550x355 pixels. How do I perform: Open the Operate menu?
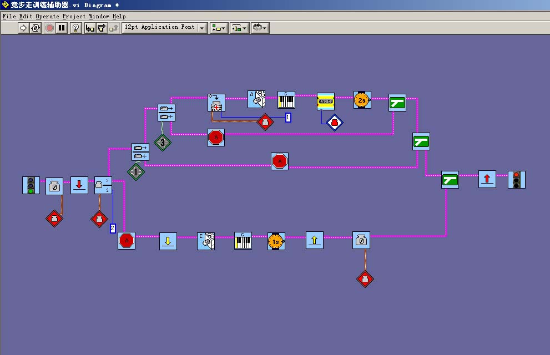47,16
